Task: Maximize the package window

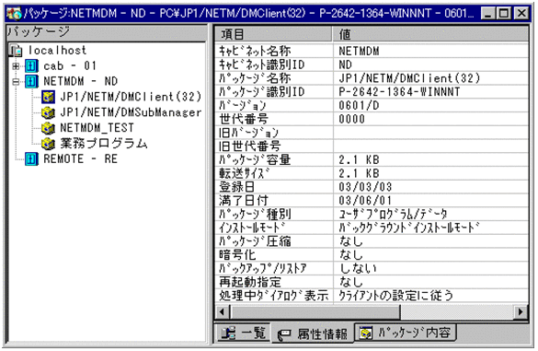Action: tap(504, 14)
